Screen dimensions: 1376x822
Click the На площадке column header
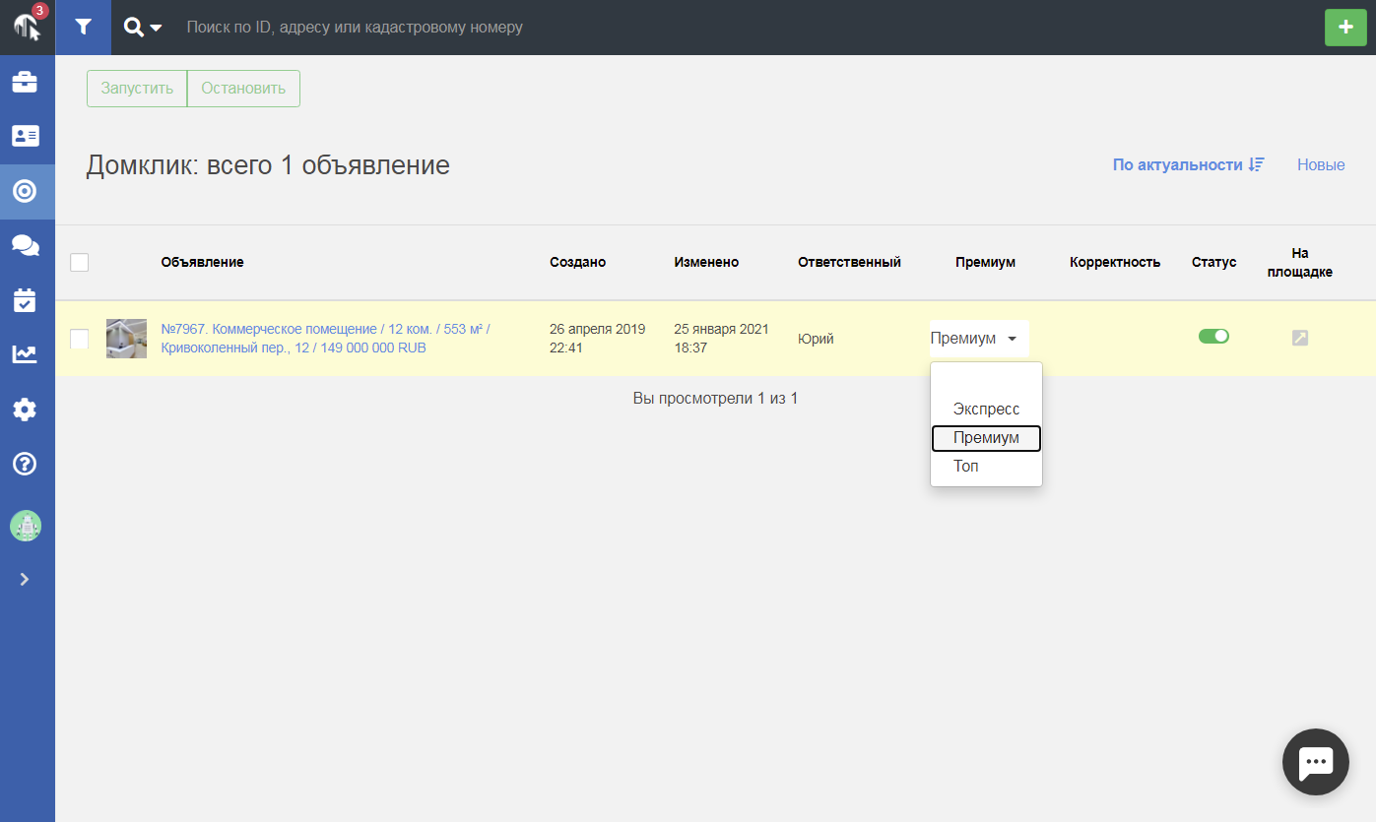click(x=1300, y=263)
